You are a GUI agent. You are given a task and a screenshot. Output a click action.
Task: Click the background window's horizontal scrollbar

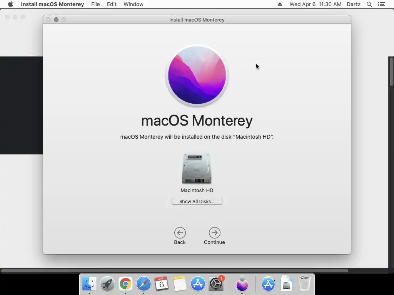(175, 271)
